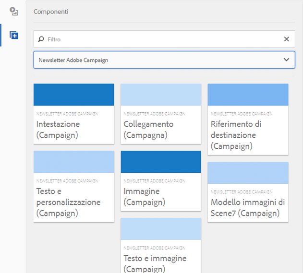Click the Collegamento card's light blue banner

pos(160,95)
